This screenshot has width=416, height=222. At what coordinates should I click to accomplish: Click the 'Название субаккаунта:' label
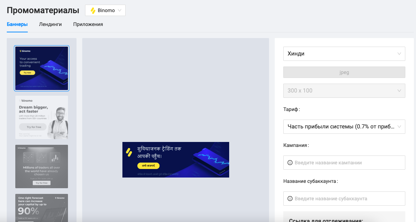[311, 181]
